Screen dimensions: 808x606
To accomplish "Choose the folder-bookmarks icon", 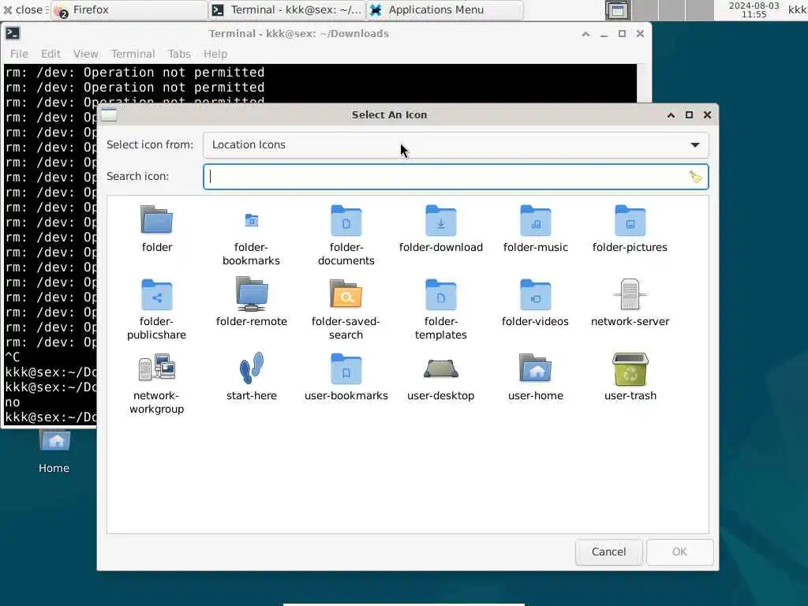I will pyautogui.click(x=251, y=221).
